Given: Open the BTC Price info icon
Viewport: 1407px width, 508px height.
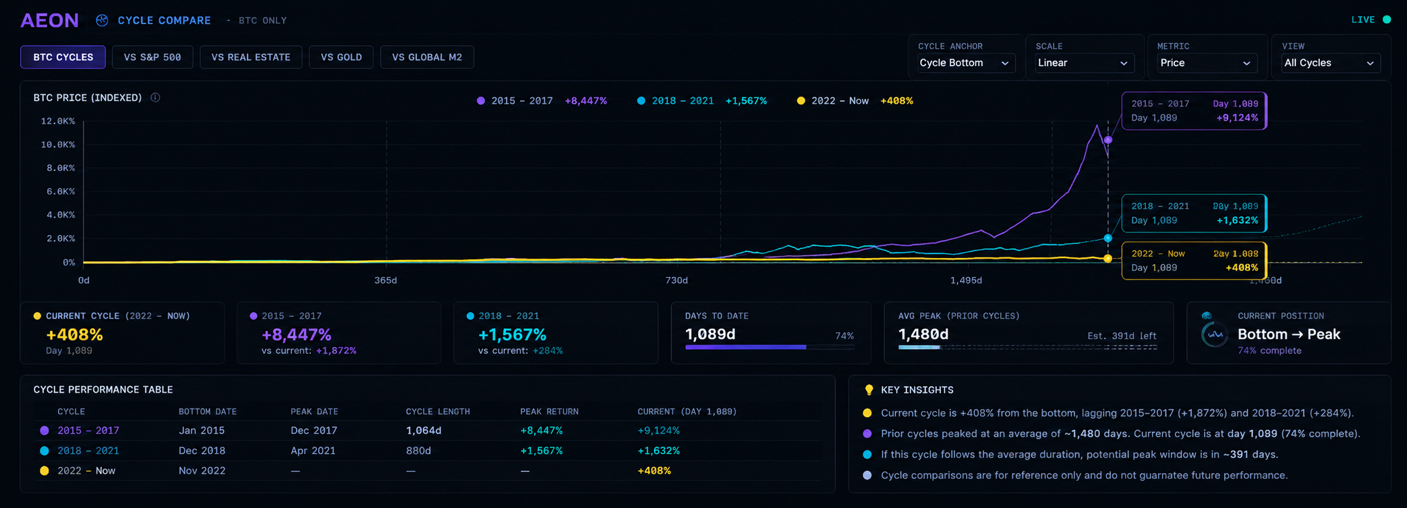Looking at the screenshot, I should click(155, 98).
